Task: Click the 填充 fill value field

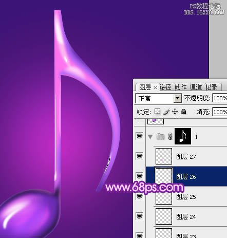Action: pos(220,112)
